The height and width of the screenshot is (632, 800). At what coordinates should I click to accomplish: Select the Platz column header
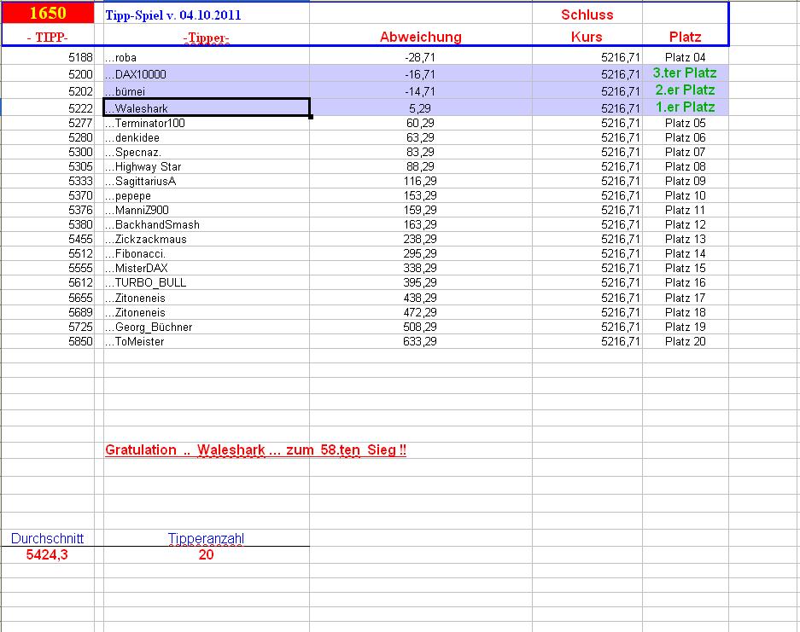point(686,37)
